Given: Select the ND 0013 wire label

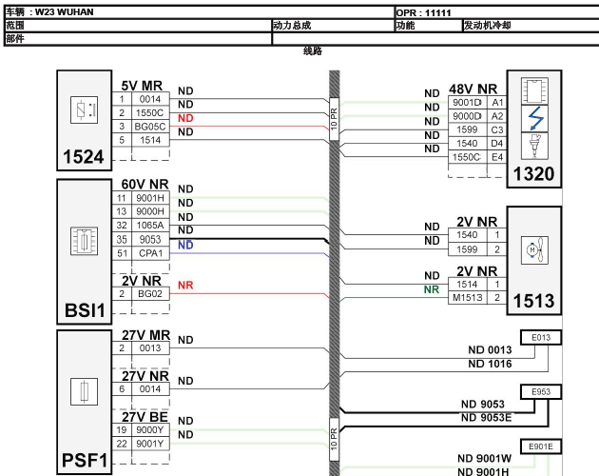Looking at the screenshot, I should [490, 350].
